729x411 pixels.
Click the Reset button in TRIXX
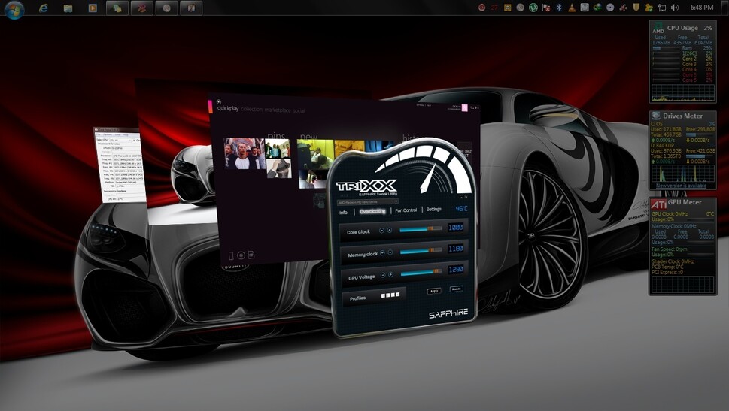tap(456, 289)
